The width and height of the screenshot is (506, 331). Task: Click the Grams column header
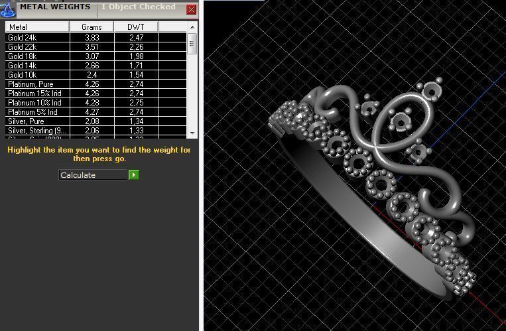[x=92, y=27]
